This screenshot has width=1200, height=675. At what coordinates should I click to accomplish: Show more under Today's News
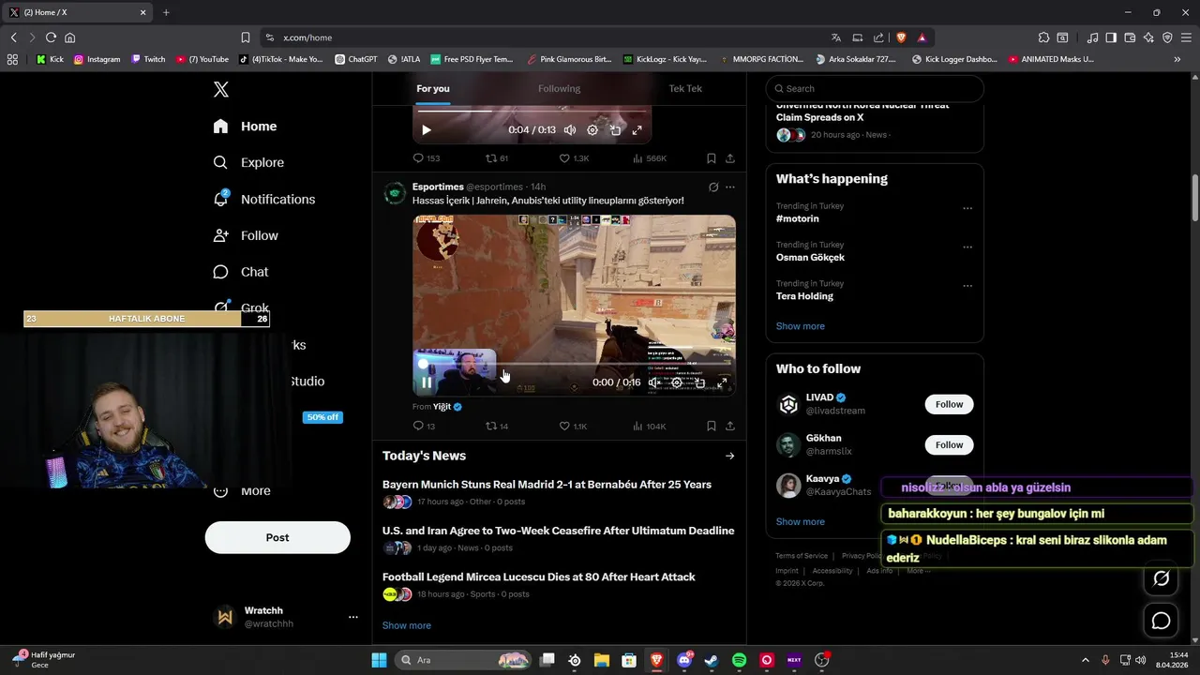(x=407, y=625)
